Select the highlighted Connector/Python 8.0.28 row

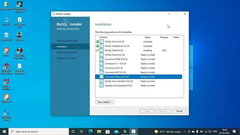pos(139,76)
